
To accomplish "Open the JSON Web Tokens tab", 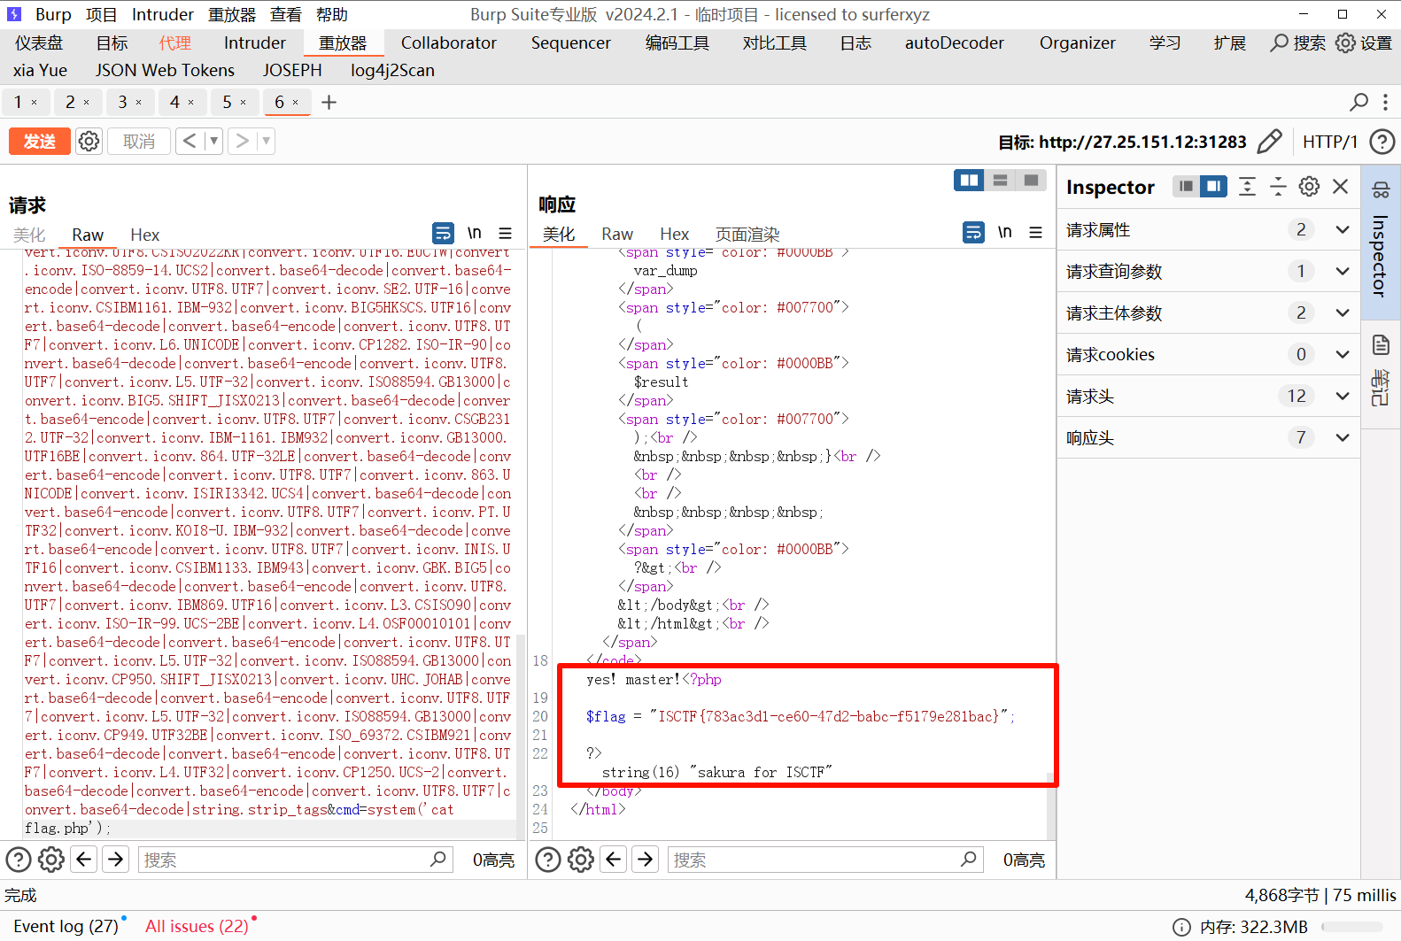I will (165, 70).
